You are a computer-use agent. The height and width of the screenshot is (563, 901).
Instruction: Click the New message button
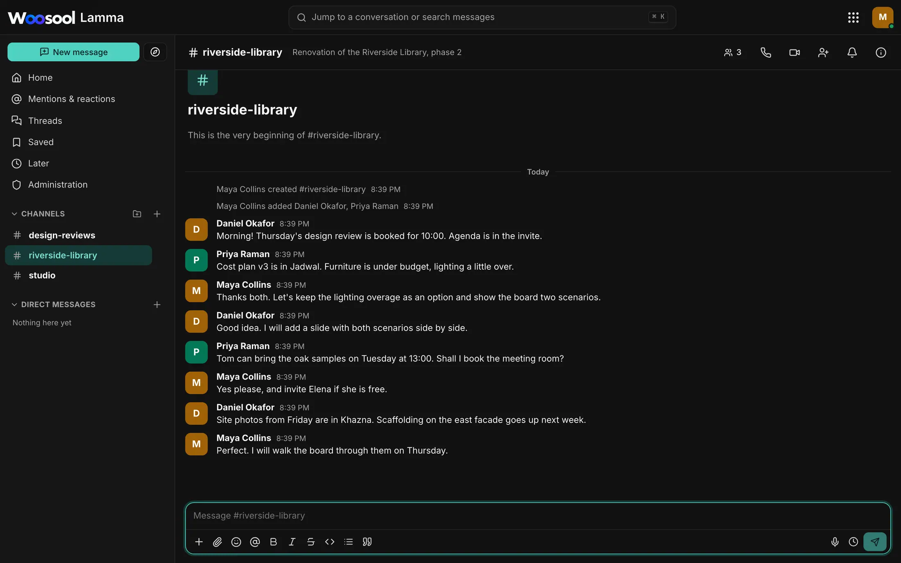coord(73,52)
